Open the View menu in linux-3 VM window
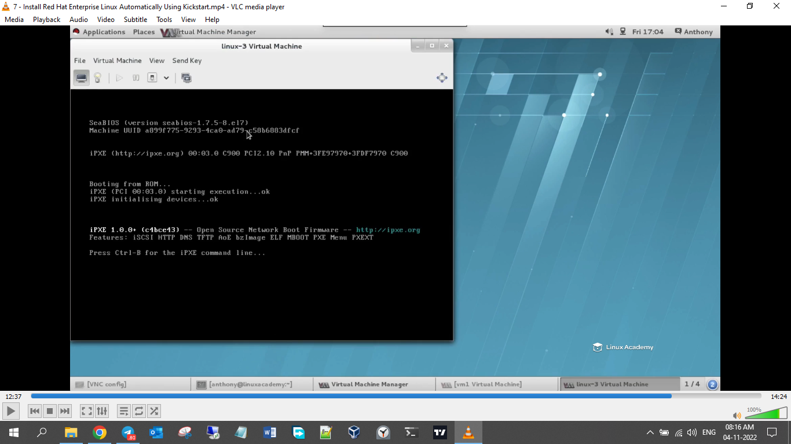This screenshot has width=791, height=444. (x=157, y=61)
